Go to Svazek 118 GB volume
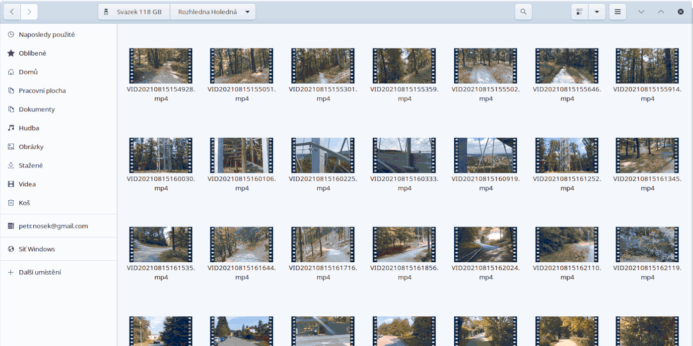 [x=134, y=12]
